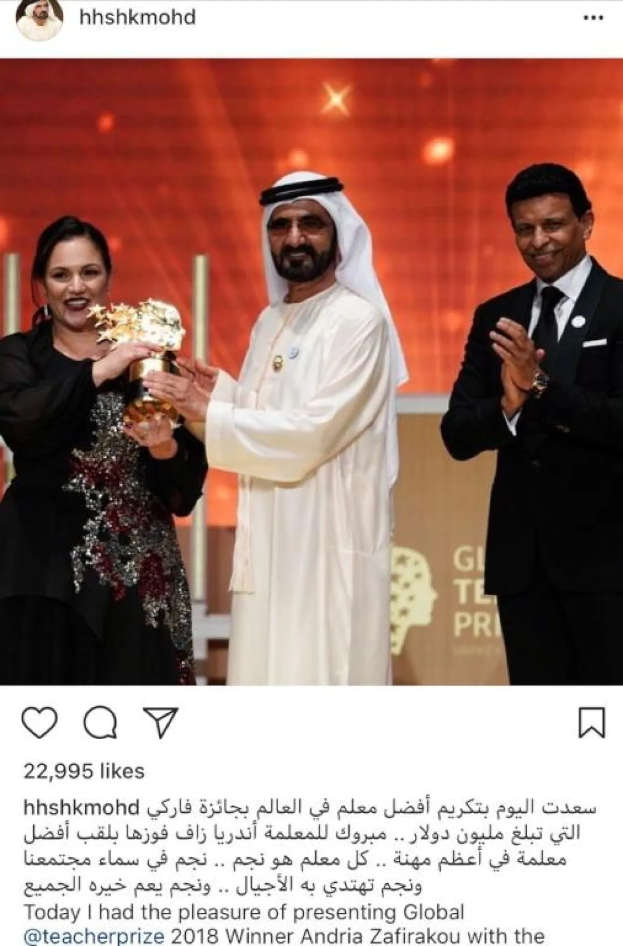Like the post with the heart icon

pos(40,722)
